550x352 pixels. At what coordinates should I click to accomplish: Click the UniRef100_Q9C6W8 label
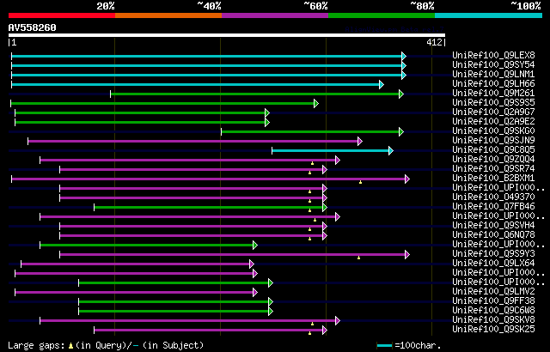point(493,311)
